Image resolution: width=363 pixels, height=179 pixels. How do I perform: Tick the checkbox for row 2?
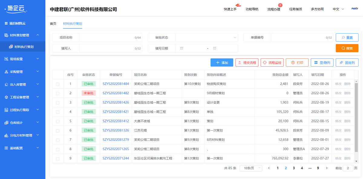[x=57, y=94]
